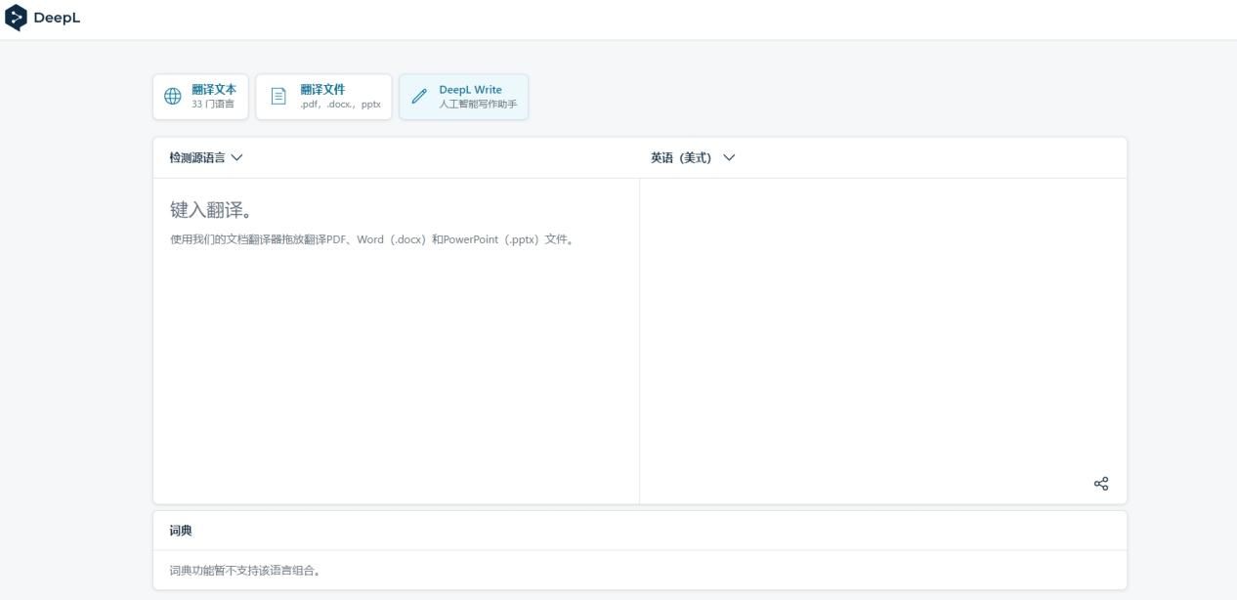Viewport: 1237px width, 600px height.
Task: Click the text 词典功能暂不支持该语言组合。
Action: (x=245, y=571)
